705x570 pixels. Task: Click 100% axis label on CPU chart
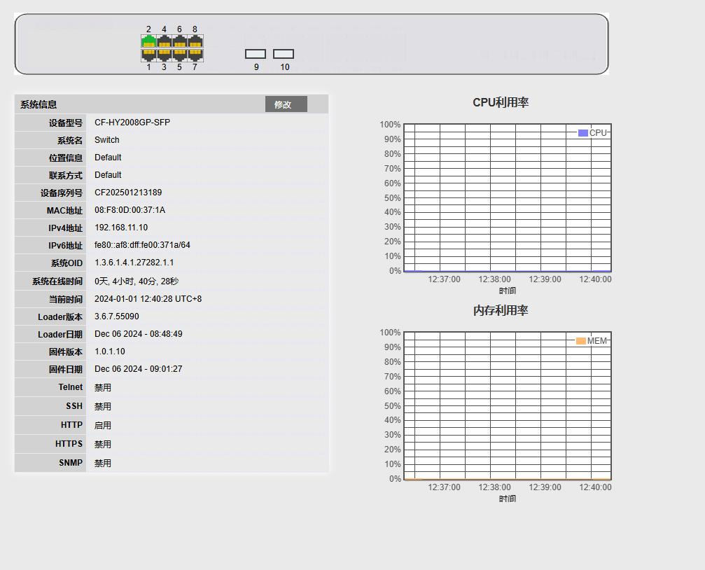tap(390, 125)
